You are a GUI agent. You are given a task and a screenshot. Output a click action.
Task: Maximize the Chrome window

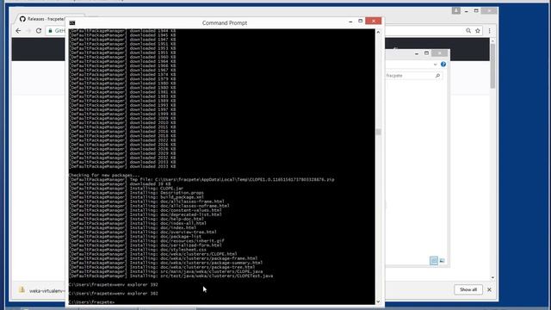tap(476, 11)
